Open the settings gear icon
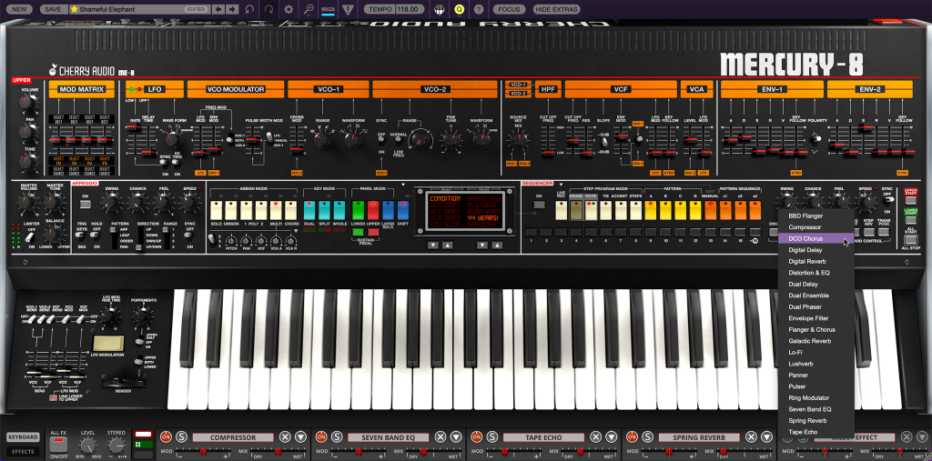This screenshot has width=932, height=461. 289,9
